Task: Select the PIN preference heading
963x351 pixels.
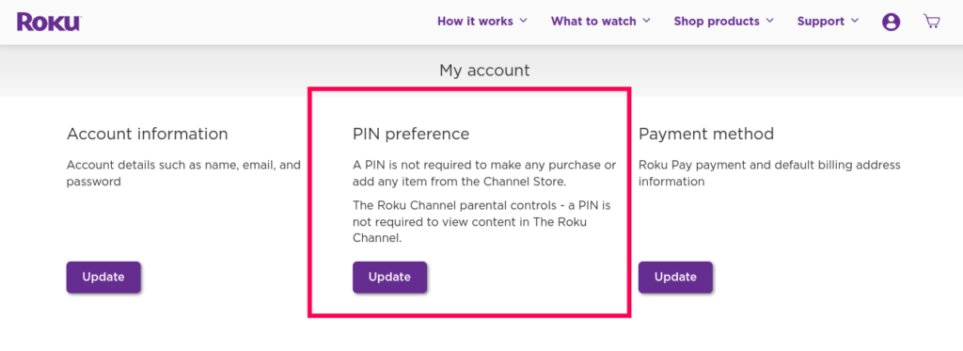Action: pos(411,134)
